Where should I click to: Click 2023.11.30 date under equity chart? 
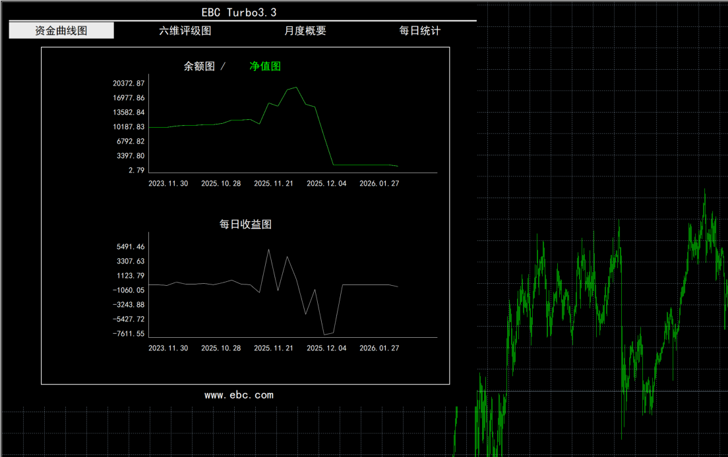pyautogui.click(x=168, y=184)
